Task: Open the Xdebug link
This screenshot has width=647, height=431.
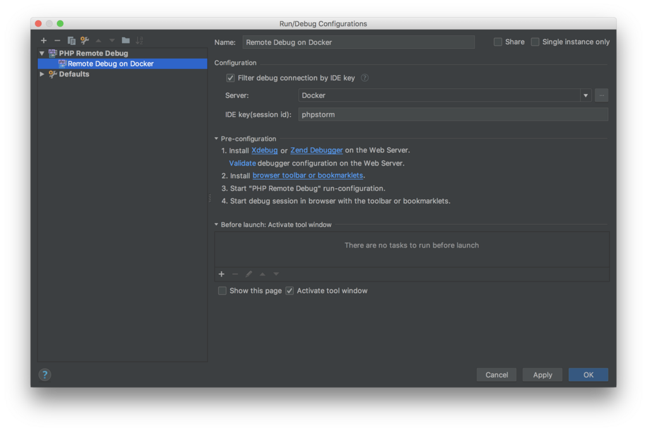Action: click(265, 150)
